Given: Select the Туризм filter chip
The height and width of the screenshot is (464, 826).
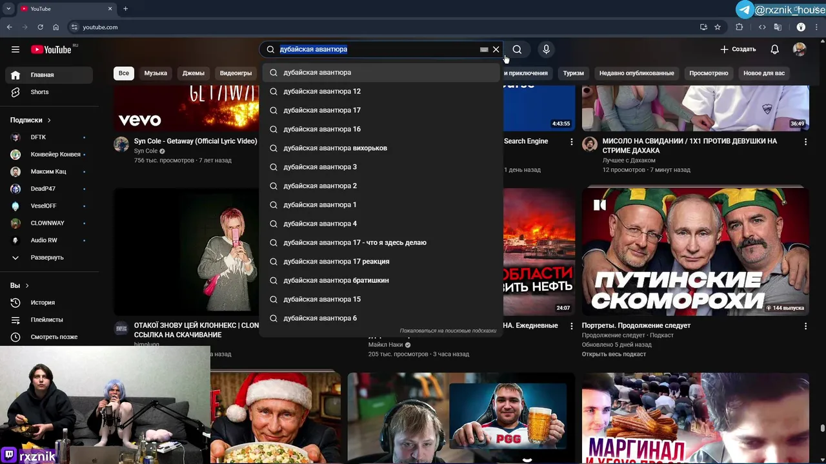Looking at the screenshot, I should (x=574, y=73).
